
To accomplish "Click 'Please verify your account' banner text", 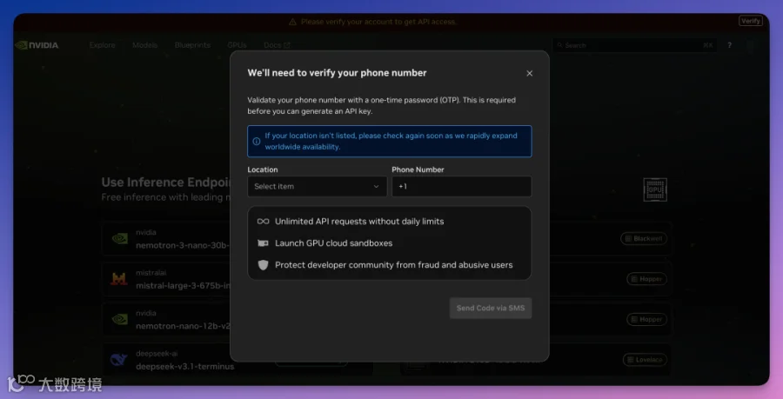I will 378,22.
